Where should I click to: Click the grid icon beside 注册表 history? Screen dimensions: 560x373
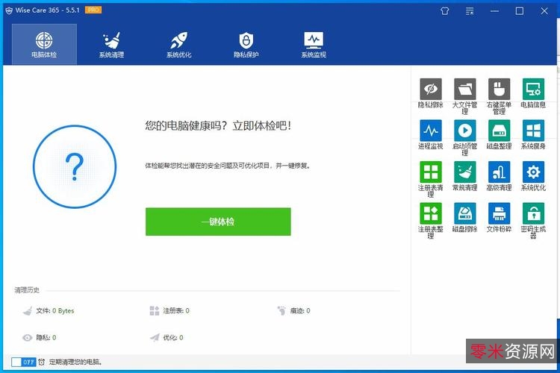pyautogui.click(x=155, y=311)
